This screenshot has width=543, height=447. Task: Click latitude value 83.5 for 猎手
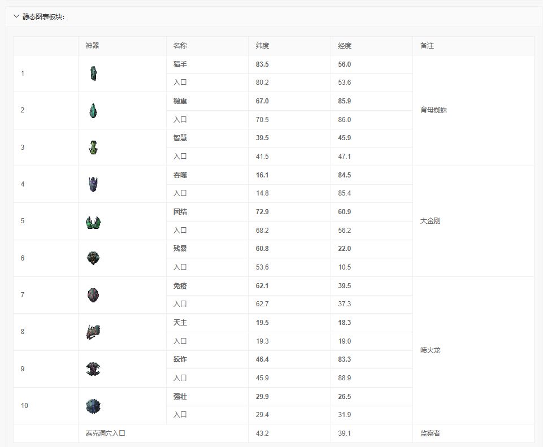pos(262,64)
